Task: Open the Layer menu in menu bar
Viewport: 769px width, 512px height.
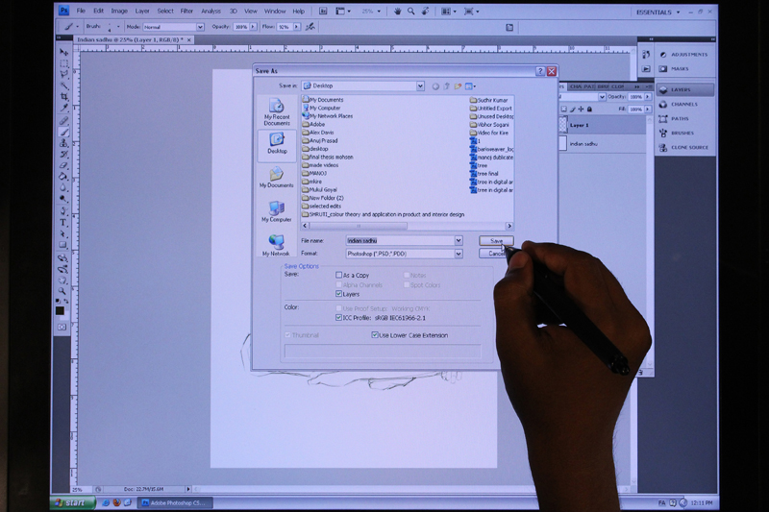Action: 142,11
